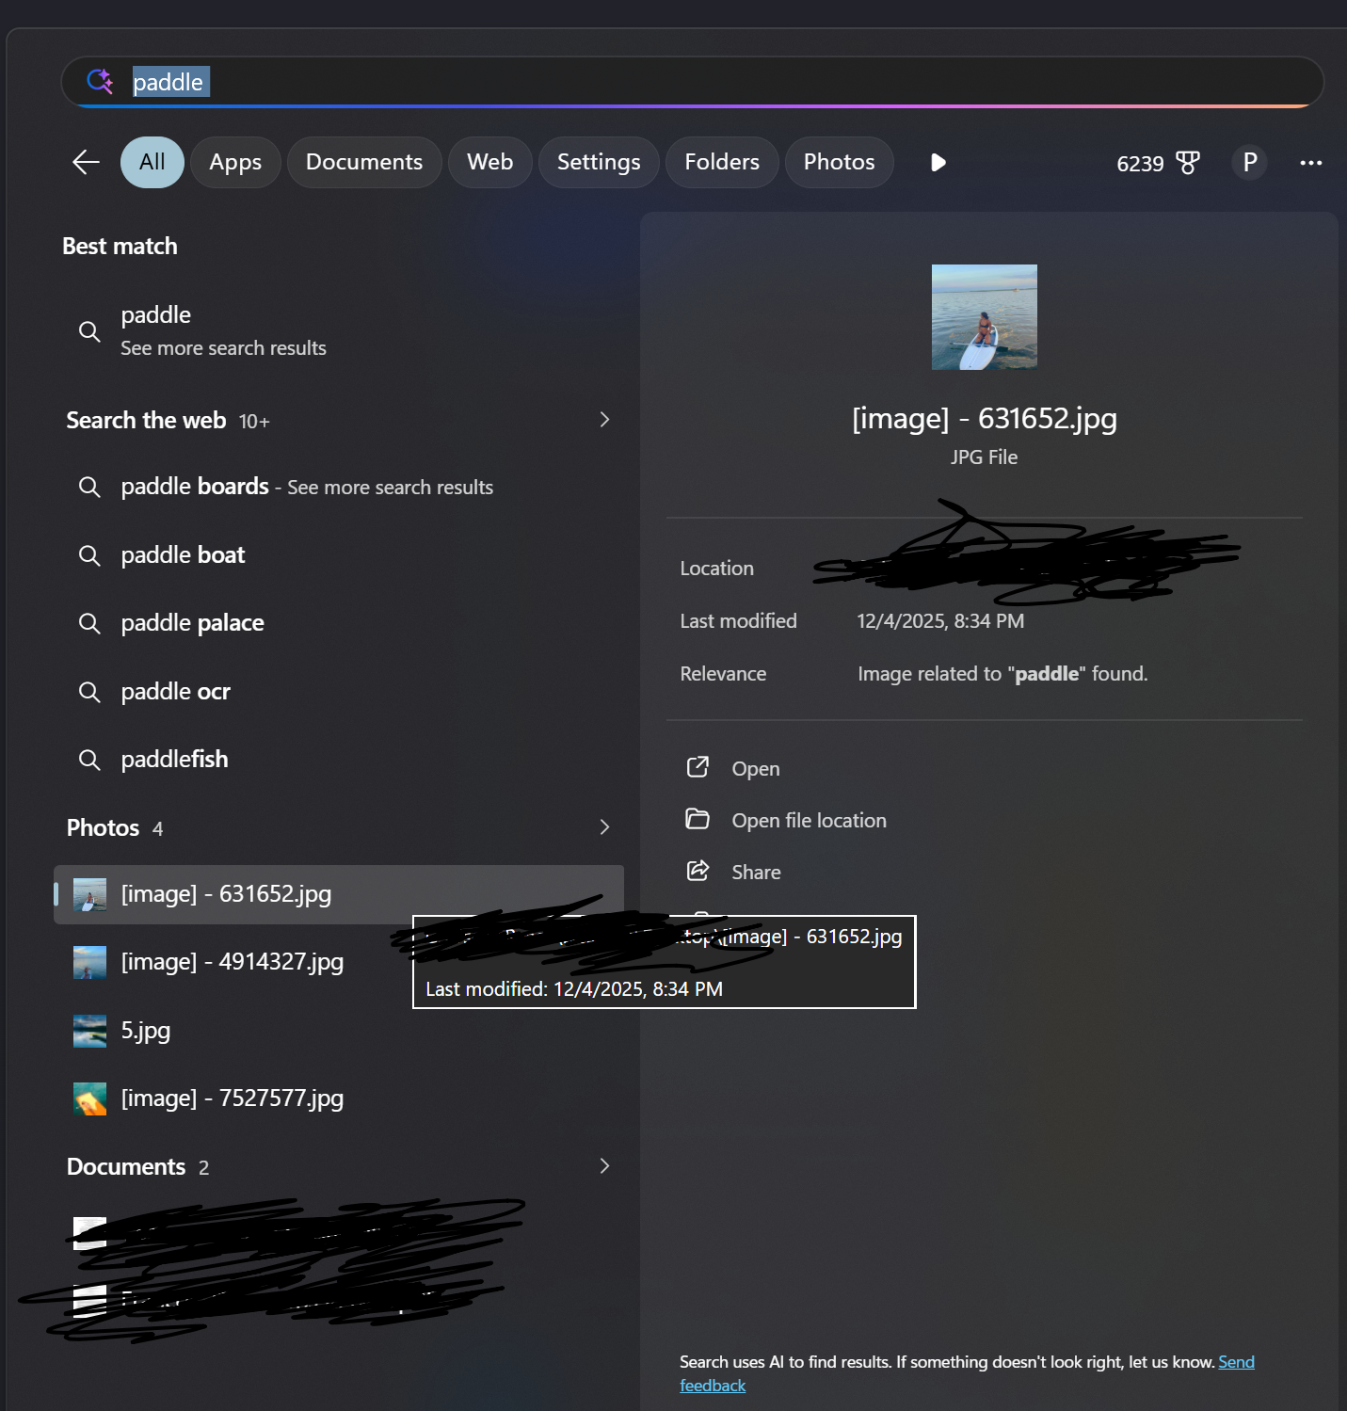Expand the Search the web section
This screenshot has width=1347, height=1411.
[x=604, y=420]
